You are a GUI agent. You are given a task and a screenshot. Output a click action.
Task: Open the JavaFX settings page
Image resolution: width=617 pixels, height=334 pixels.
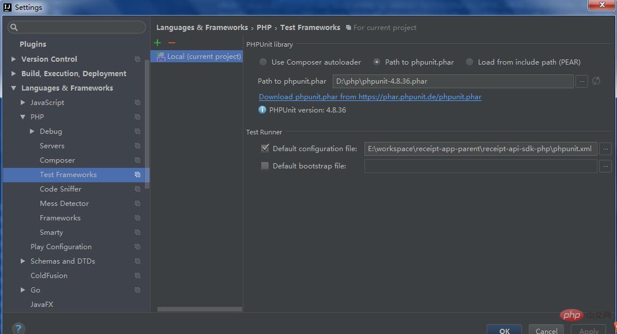42,305
